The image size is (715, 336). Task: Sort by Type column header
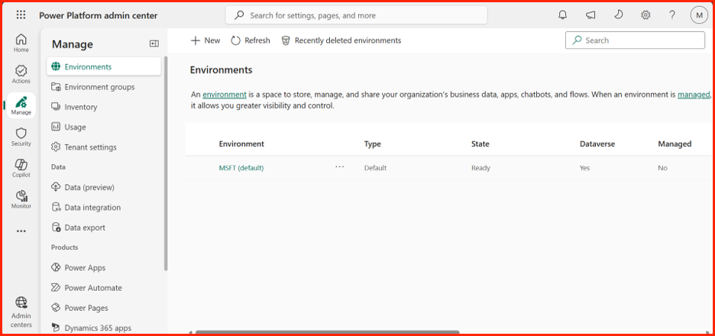point(372,144)
